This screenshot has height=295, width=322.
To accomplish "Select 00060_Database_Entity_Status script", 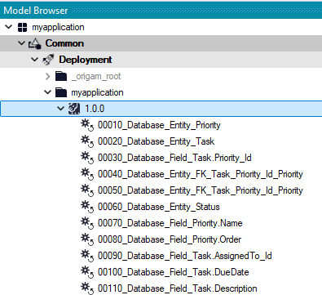I will click(159, 207).
